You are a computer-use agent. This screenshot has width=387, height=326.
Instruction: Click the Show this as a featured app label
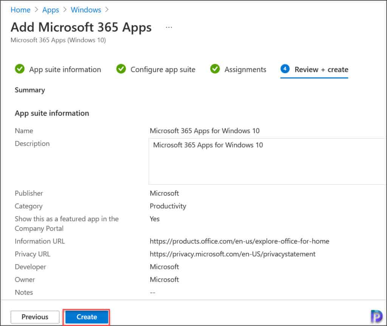tap(67, 224)
